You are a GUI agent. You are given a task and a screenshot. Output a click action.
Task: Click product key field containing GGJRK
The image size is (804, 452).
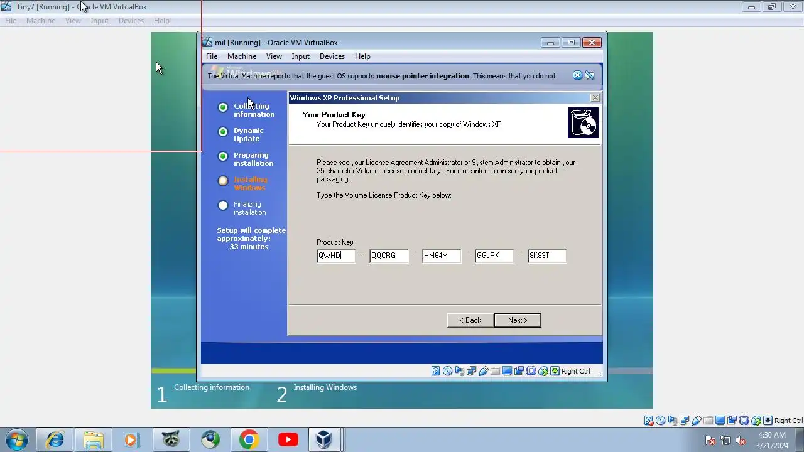[494, 256]
